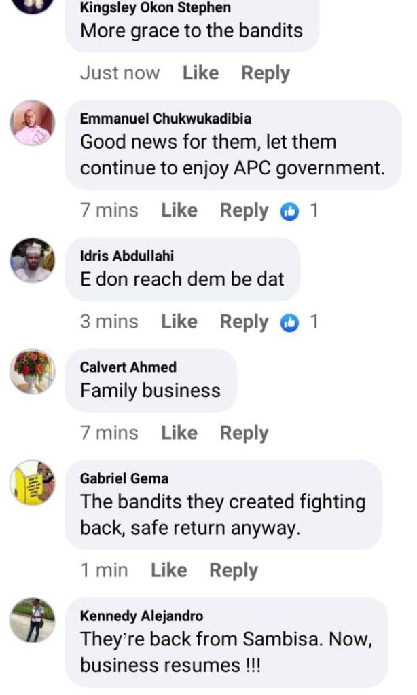The height and width of the screenshot is (695, 417).
Task: Reply to Kingsley Okon Stephen's comment
Action: click(x=266, y=73)
